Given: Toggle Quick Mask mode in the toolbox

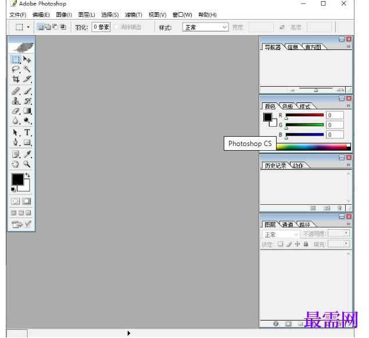Looking at the screenshot, I should click(x=27, y=201).
